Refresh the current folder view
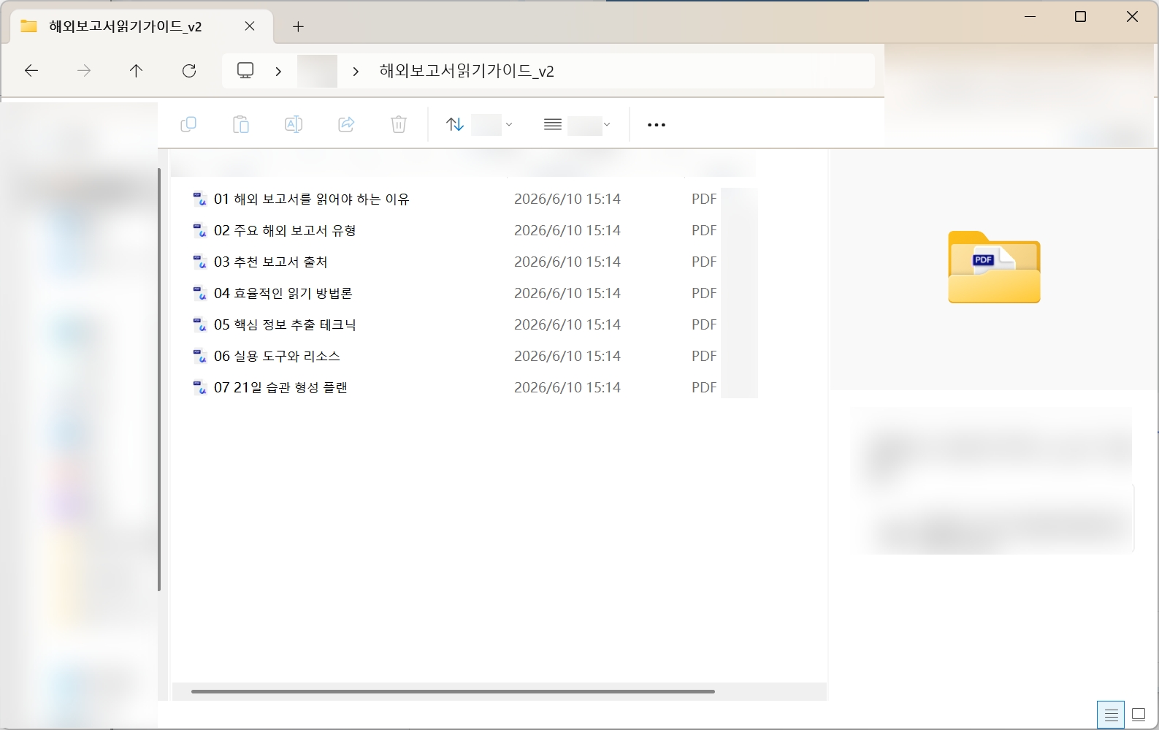This screenshot has height=730, width=1159. click(x=189, y=71)
